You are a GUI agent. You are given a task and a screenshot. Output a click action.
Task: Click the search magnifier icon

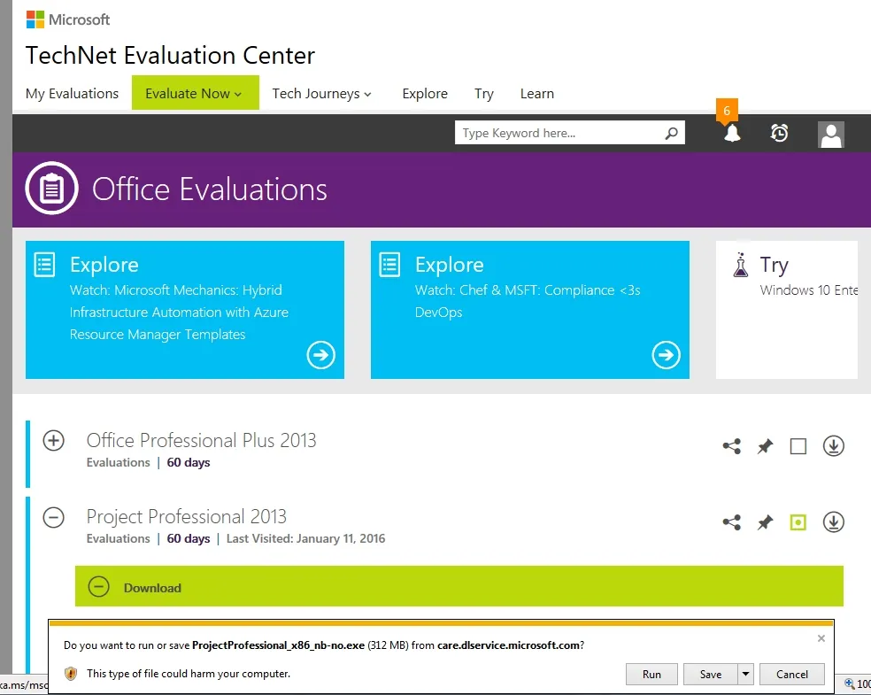pos(672,134)
